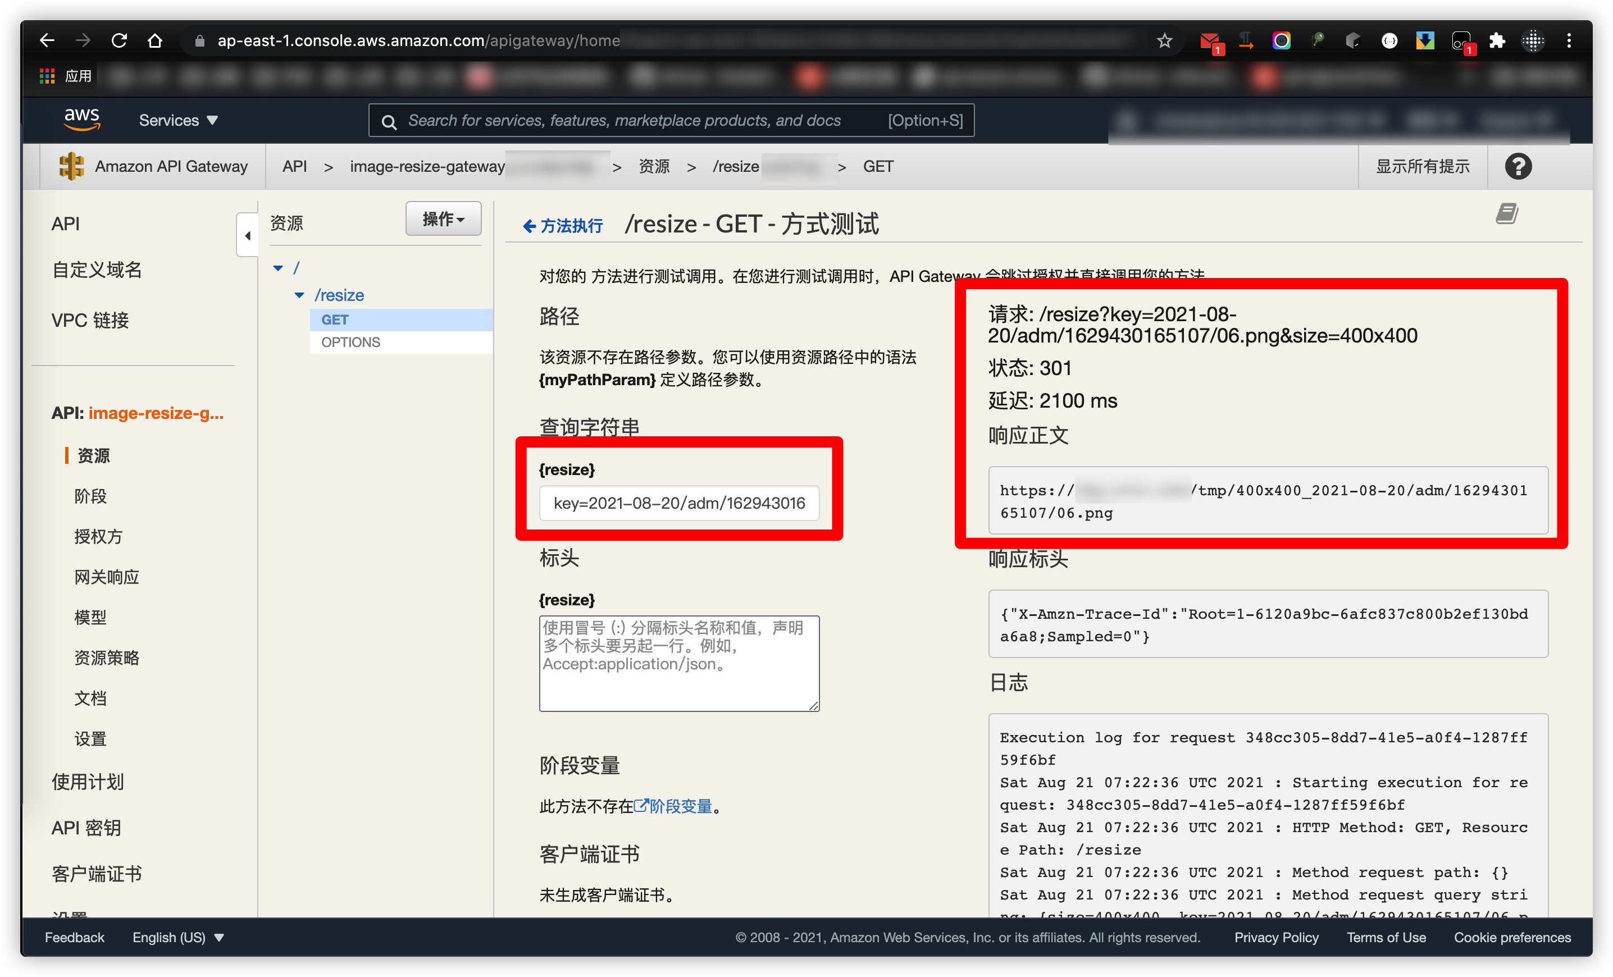
Task: Open the Gmail extension icon
Action: point(1210,42)
